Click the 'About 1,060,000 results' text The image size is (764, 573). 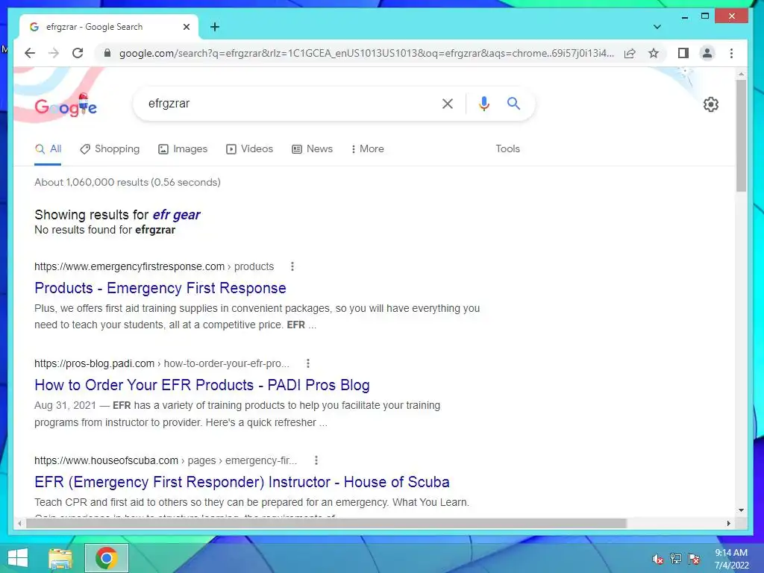[x=127, y=182]
